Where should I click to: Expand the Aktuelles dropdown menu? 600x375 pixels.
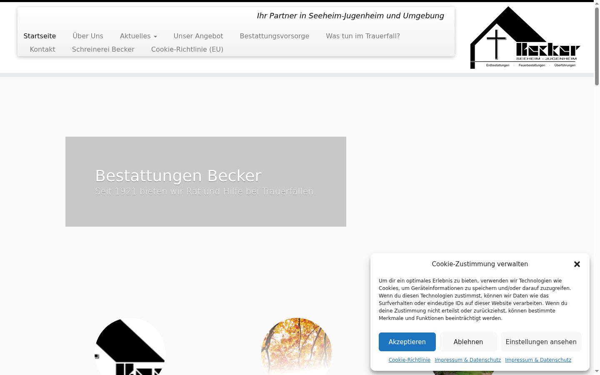coord(138,36)
